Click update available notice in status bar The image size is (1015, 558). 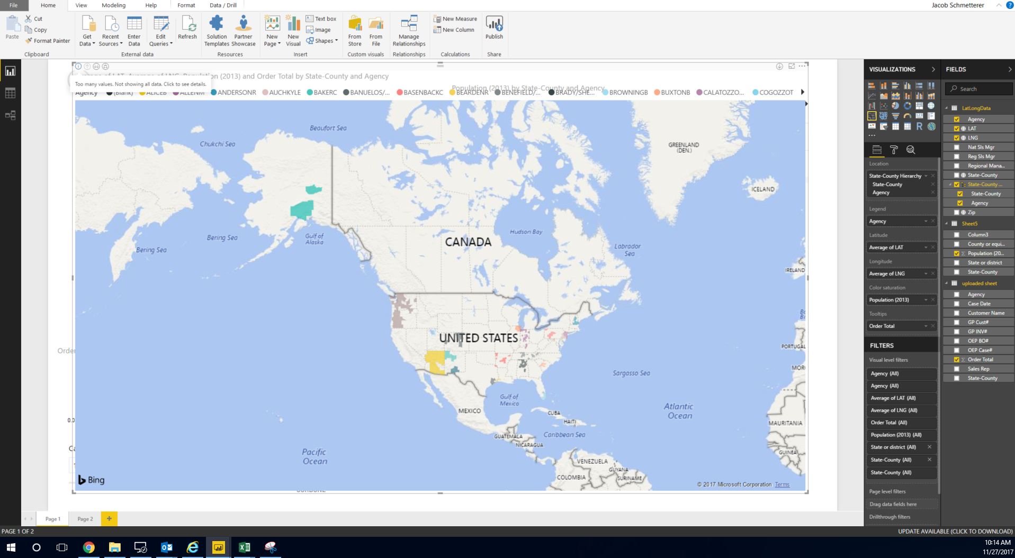pos(955,531)
